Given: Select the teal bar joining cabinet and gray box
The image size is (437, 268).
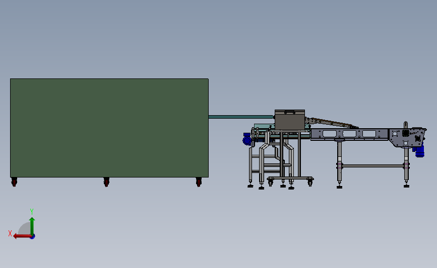Looking at the screenshot, I should (241, 117).
